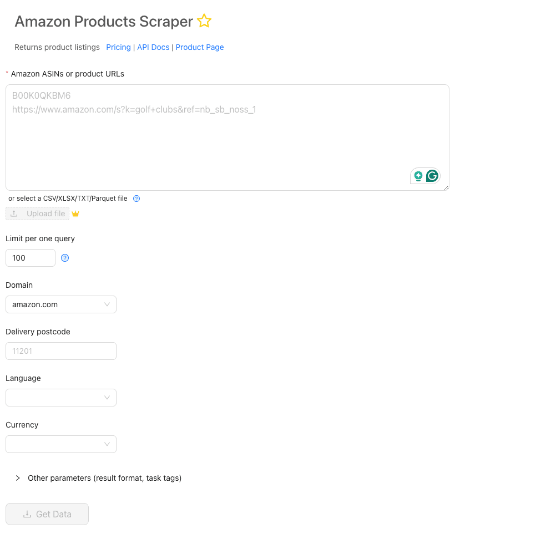Click the Upload file button

pos(37,213)
